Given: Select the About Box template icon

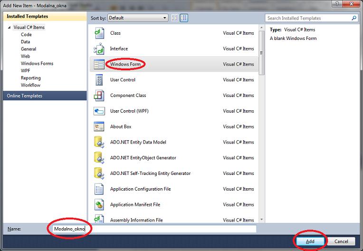Looking at the screenshot, I should [99, 126].
